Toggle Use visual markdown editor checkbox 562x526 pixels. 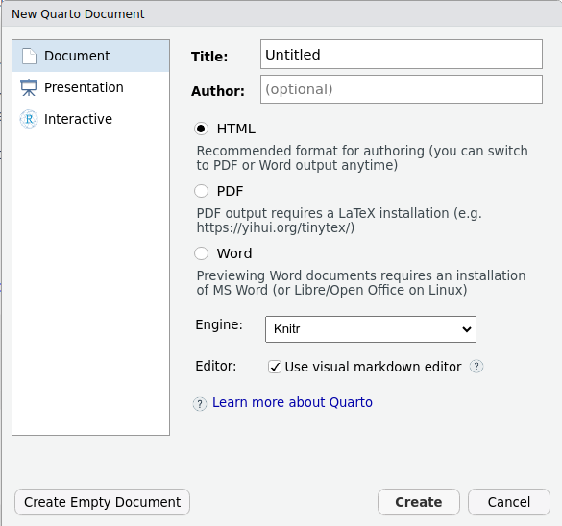pyautogui.click(x=275, y=367)
